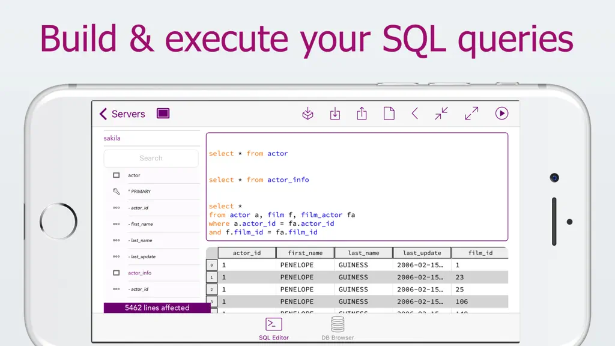Click the expand arrows icon in the toolbar
This screenshot has width=615, height=346.
pos(471,114)
